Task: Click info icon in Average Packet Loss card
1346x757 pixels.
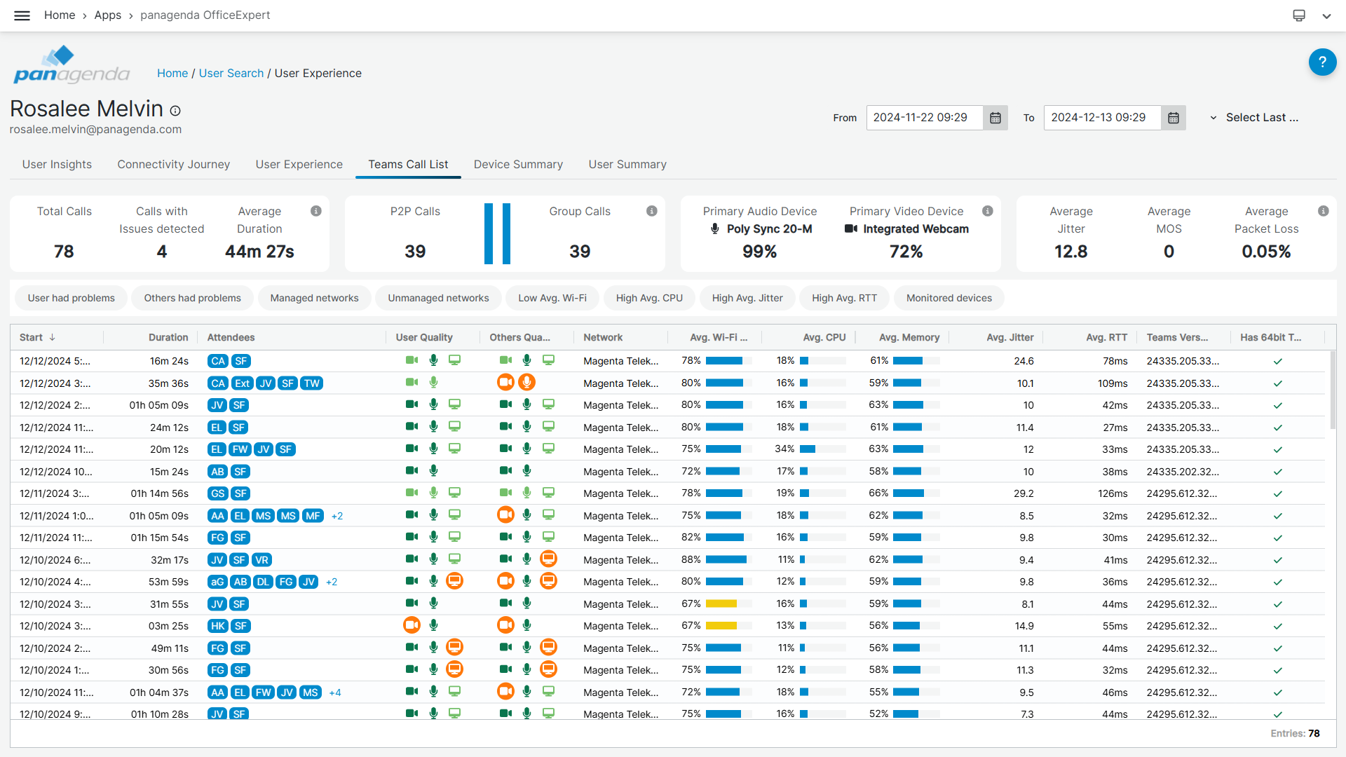Action: [1323, 211]
